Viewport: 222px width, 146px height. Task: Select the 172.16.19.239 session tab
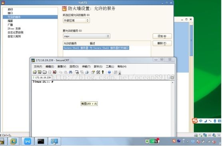42,78
